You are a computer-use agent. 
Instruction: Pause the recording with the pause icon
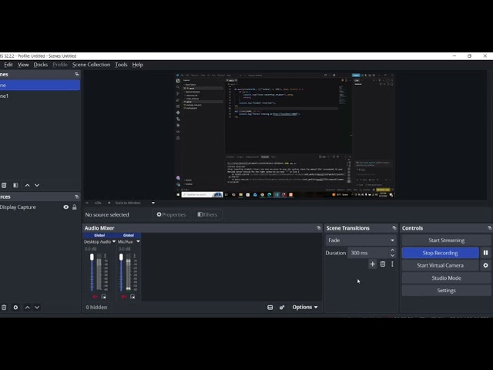click(x=485, y=253)
